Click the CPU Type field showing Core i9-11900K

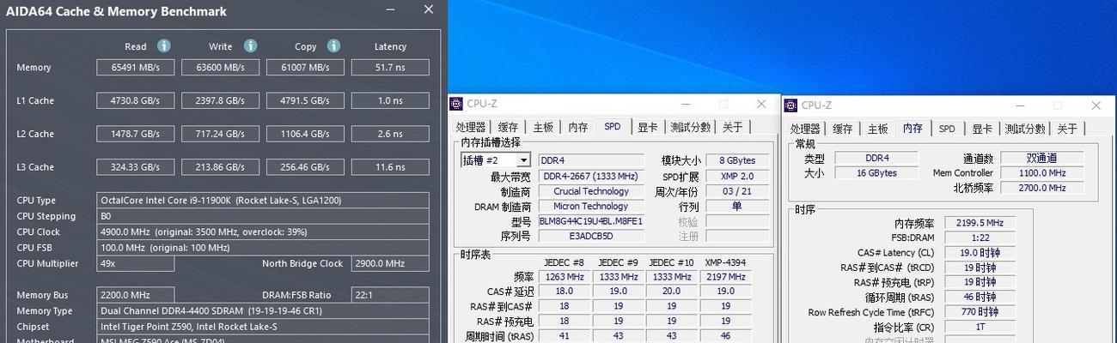tap(263, 200)
